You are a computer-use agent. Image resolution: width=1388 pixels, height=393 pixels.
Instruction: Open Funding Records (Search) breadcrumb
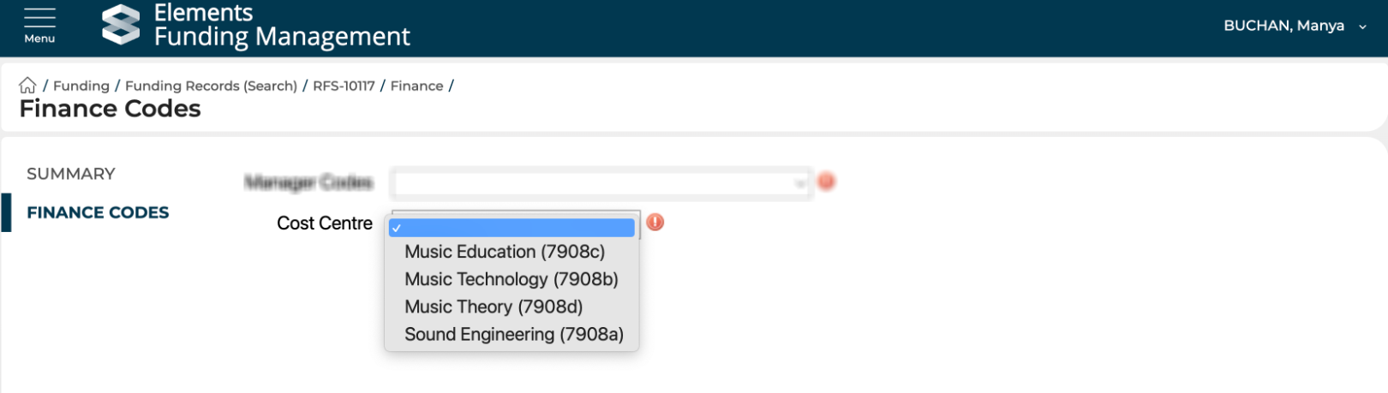[x=211, y=86]
